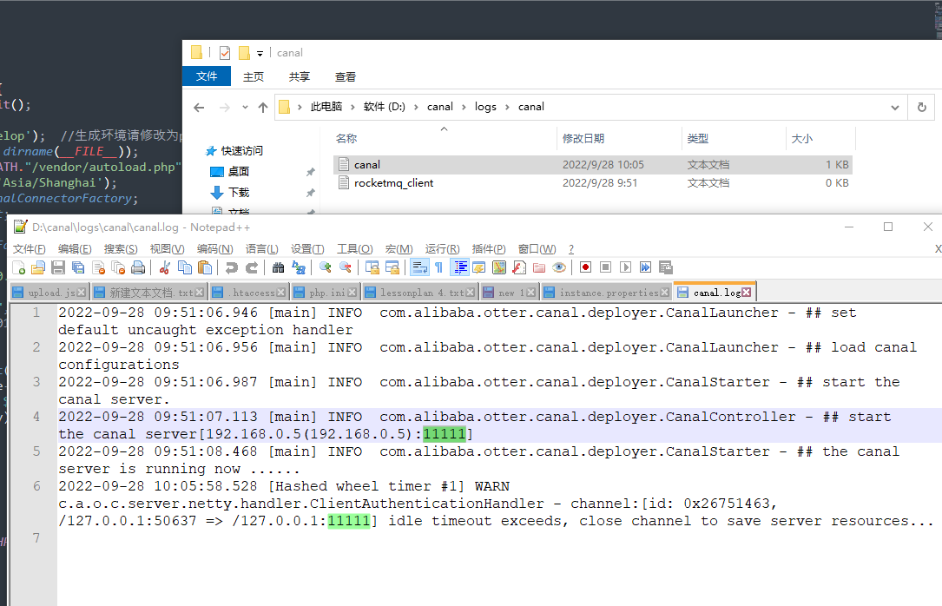
Task: Open the Function List toolbar icon
Action: pyautogui.click(x=519, y=268)
